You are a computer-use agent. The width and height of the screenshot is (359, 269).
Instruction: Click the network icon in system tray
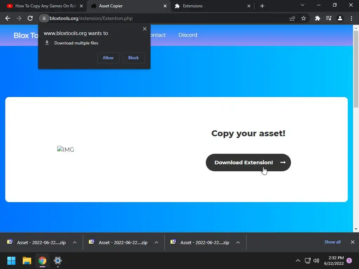point(308,261)
